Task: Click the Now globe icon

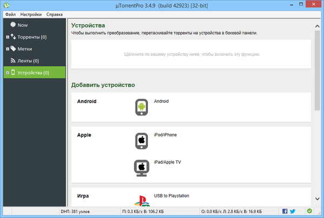Action: click(x=13, y=25)
